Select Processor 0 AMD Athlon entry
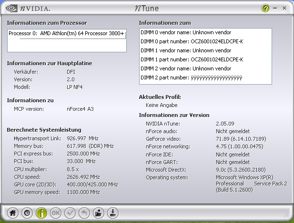The height and width of the screenshot is (223, 294). coord(67,33)
